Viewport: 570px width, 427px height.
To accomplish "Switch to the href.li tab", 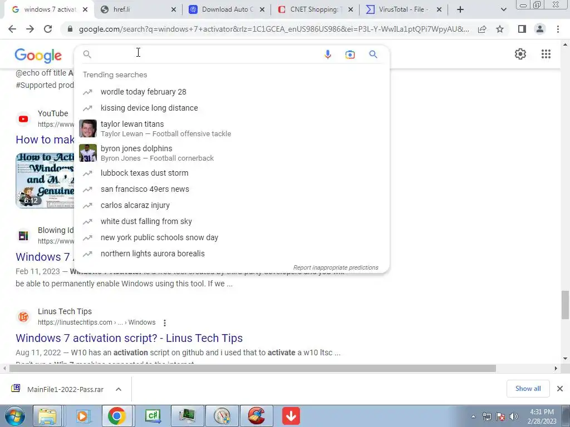I will [x=138, y=10].
